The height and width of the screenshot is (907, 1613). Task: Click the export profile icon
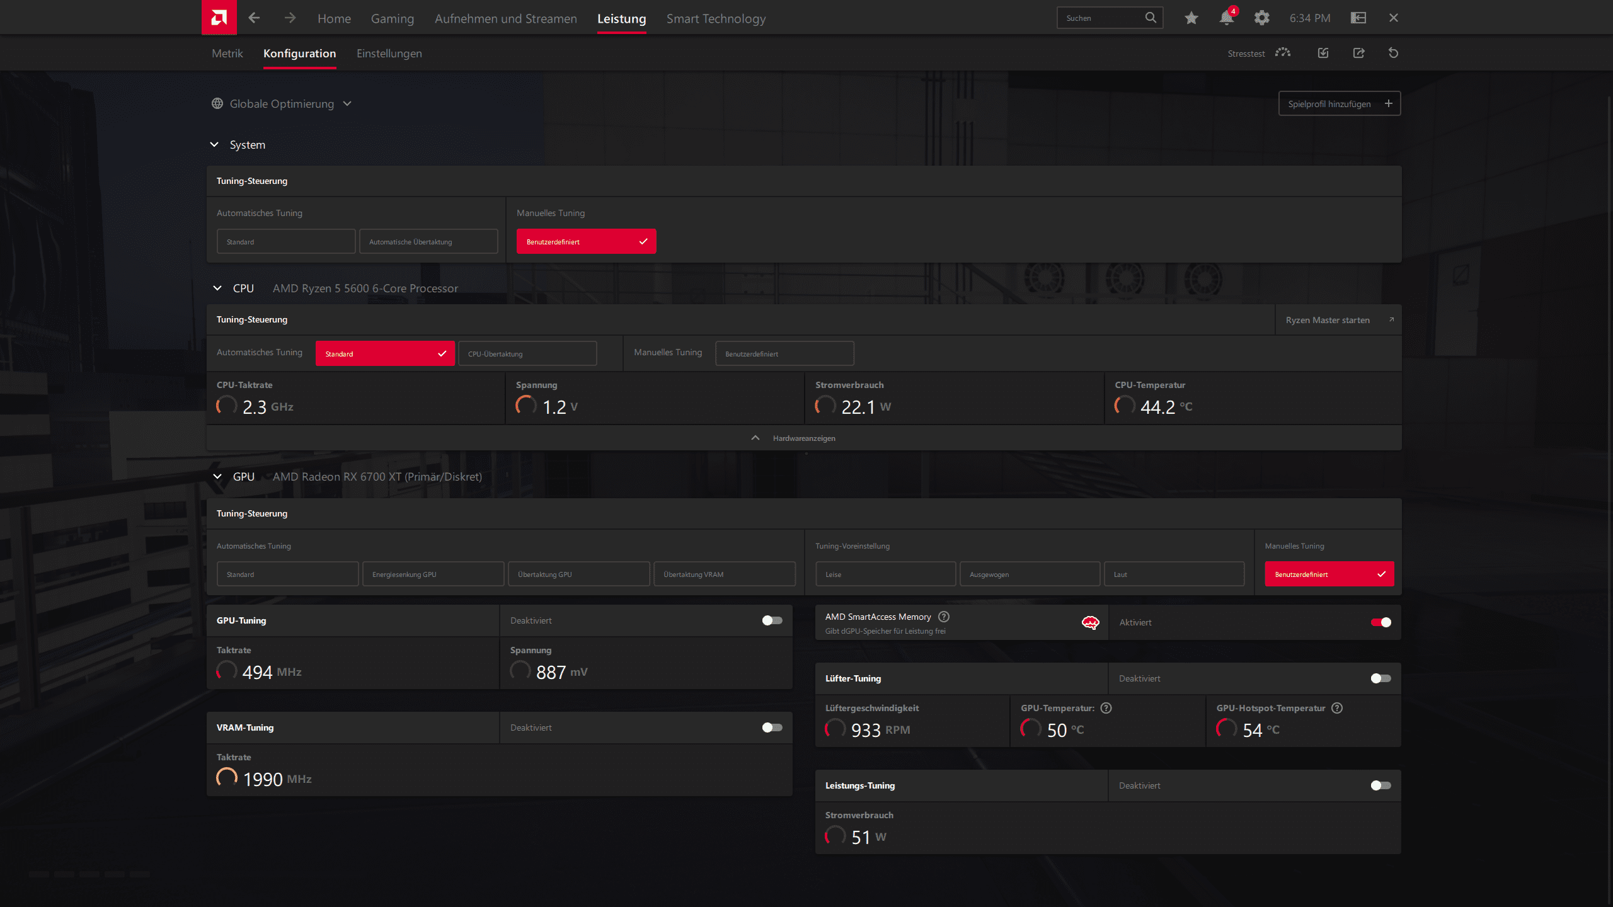(x=1358, y=53)
